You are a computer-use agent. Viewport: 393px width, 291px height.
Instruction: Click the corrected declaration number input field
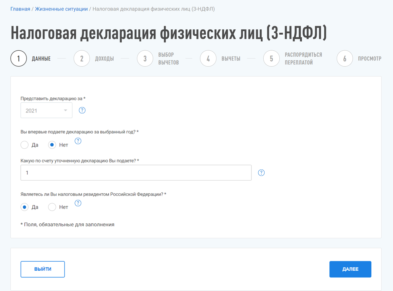136,172
